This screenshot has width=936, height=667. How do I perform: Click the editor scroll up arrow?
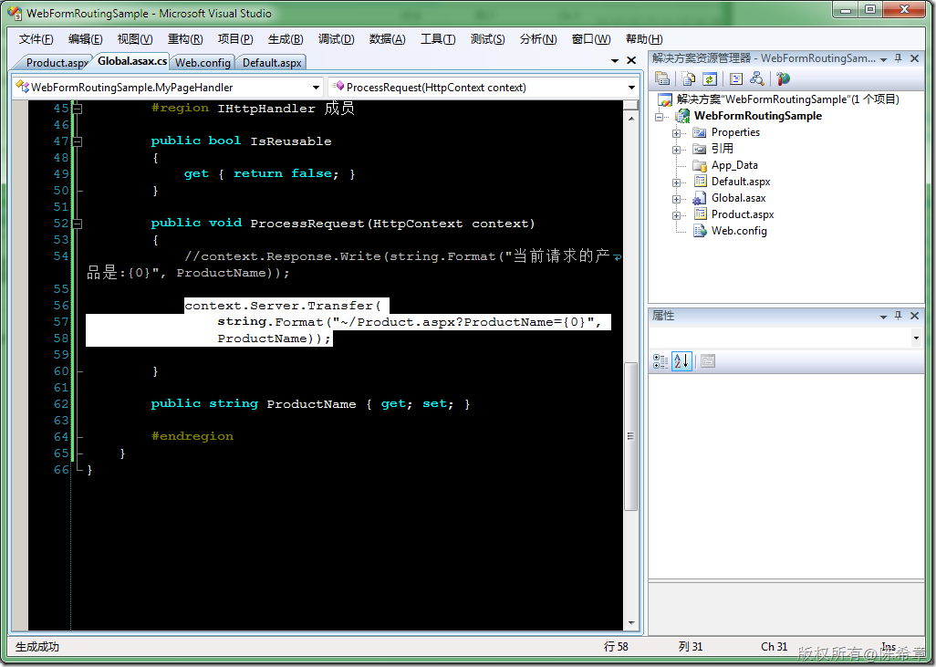(631, 119)
